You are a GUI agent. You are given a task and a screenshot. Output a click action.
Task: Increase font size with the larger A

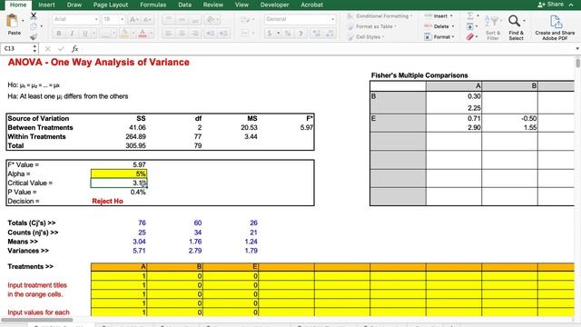[133, 19]
